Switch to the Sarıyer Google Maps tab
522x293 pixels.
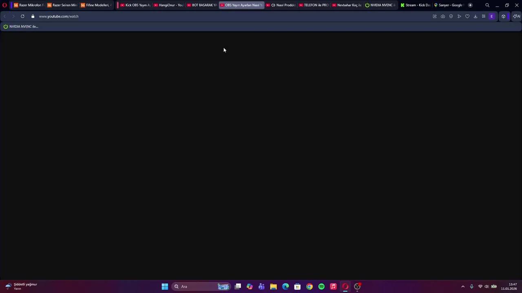449,5
